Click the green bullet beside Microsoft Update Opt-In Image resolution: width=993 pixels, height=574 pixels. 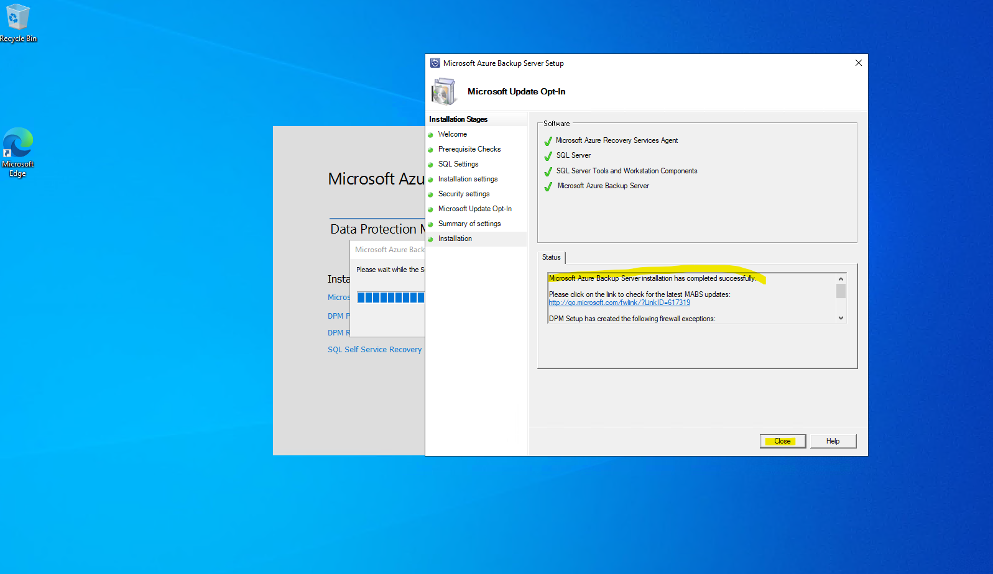point(430,209)
